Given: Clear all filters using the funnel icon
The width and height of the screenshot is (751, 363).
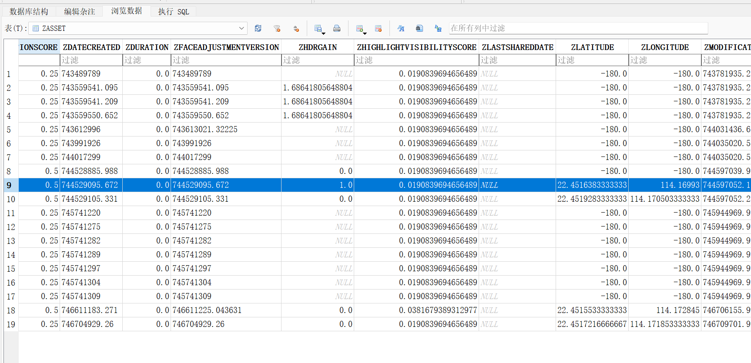Looking at the screenshot, I should 277,28.
